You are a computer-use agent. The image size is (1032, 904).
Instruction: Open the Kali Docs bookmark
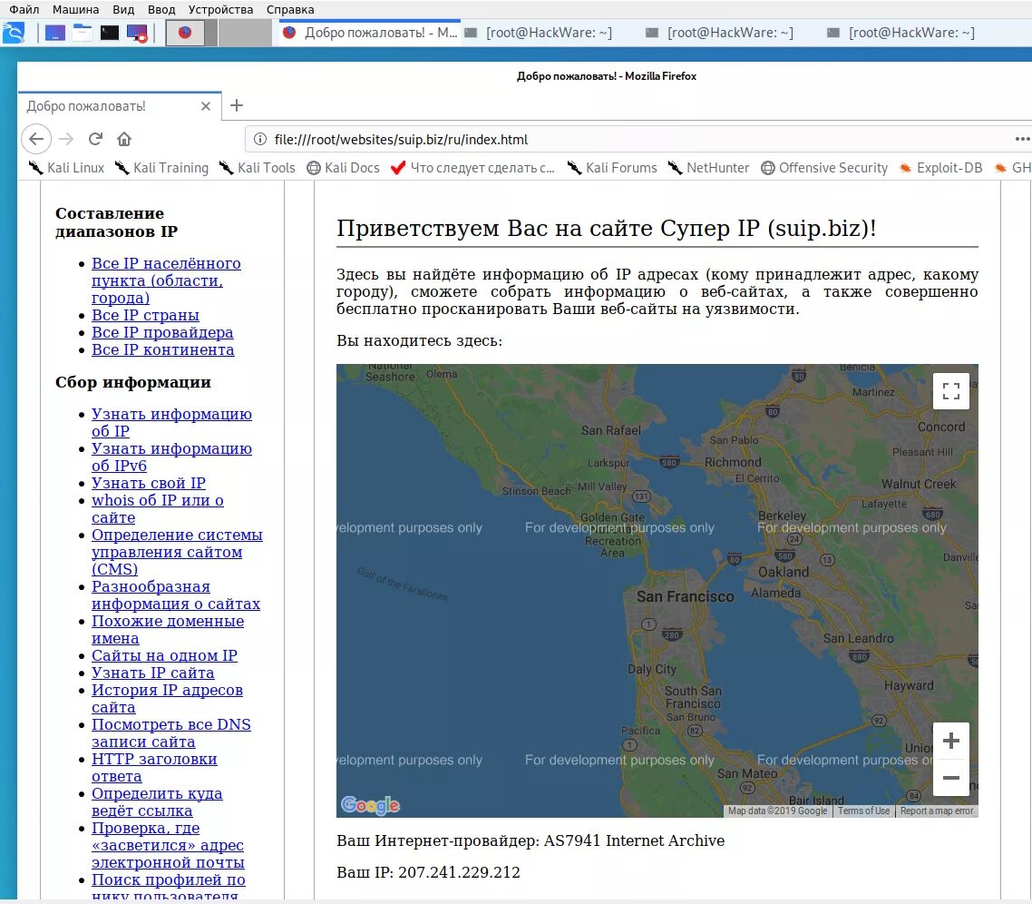click(344, 168)
